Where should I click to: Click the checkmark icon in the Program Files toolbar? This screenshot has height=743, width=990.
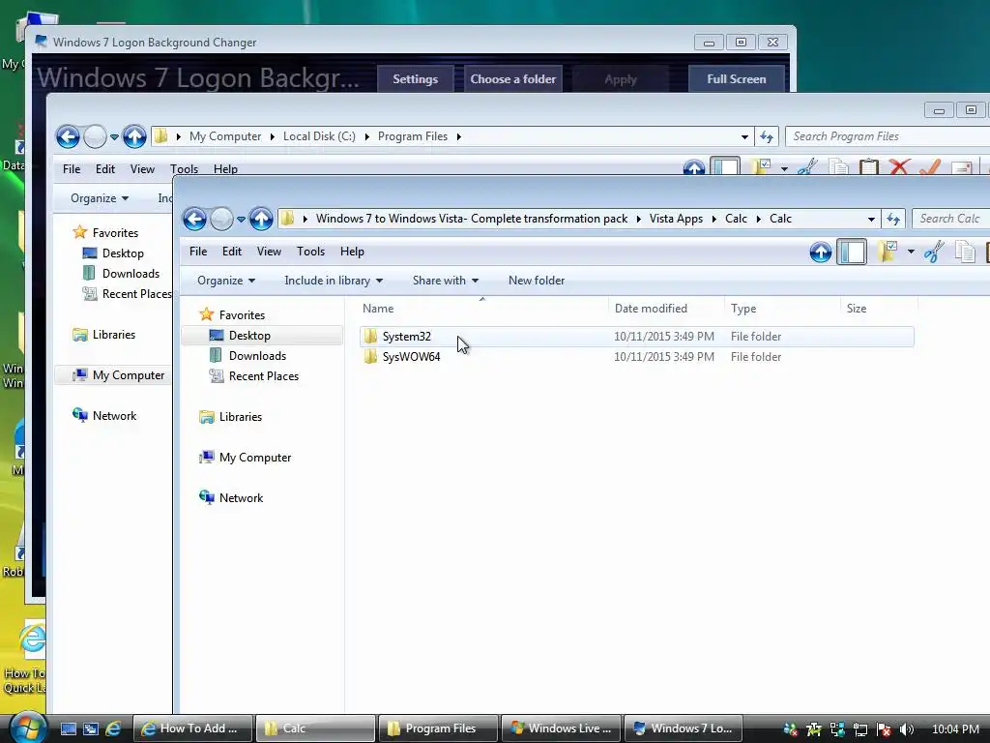930,167
